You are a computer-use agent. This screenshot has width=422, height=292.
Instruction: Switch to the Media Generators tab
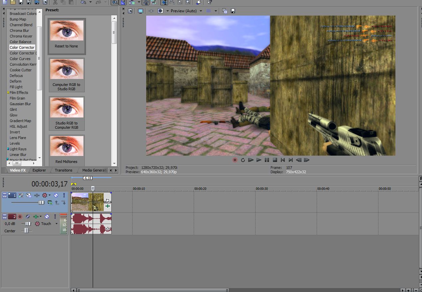pos(94,170)
